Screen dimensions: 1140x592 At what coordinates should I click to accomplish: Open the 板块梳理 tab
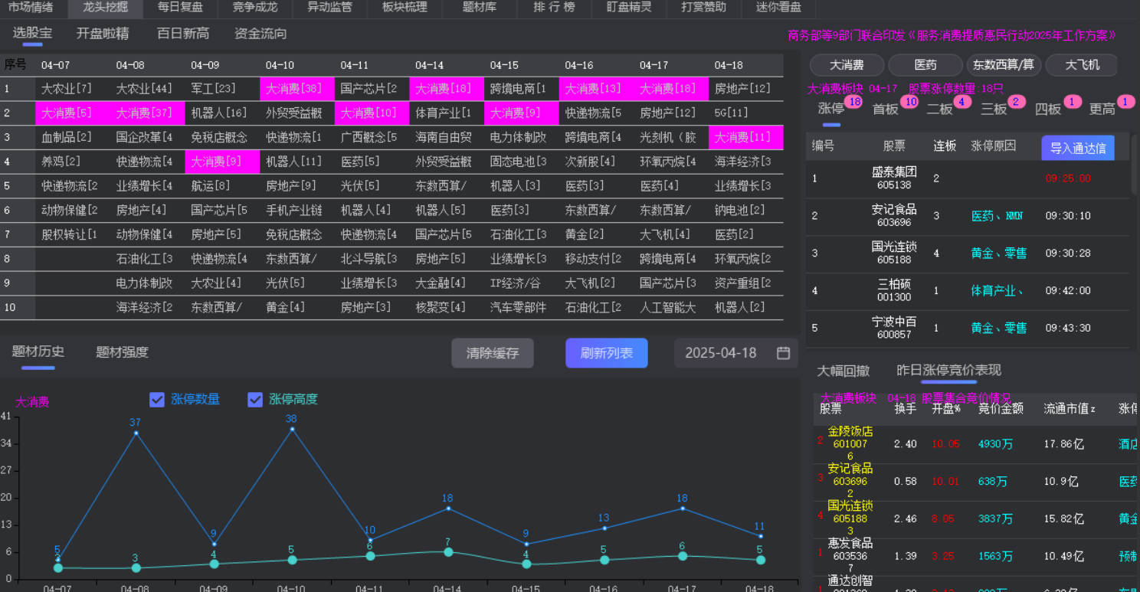[x=405, y=8]
